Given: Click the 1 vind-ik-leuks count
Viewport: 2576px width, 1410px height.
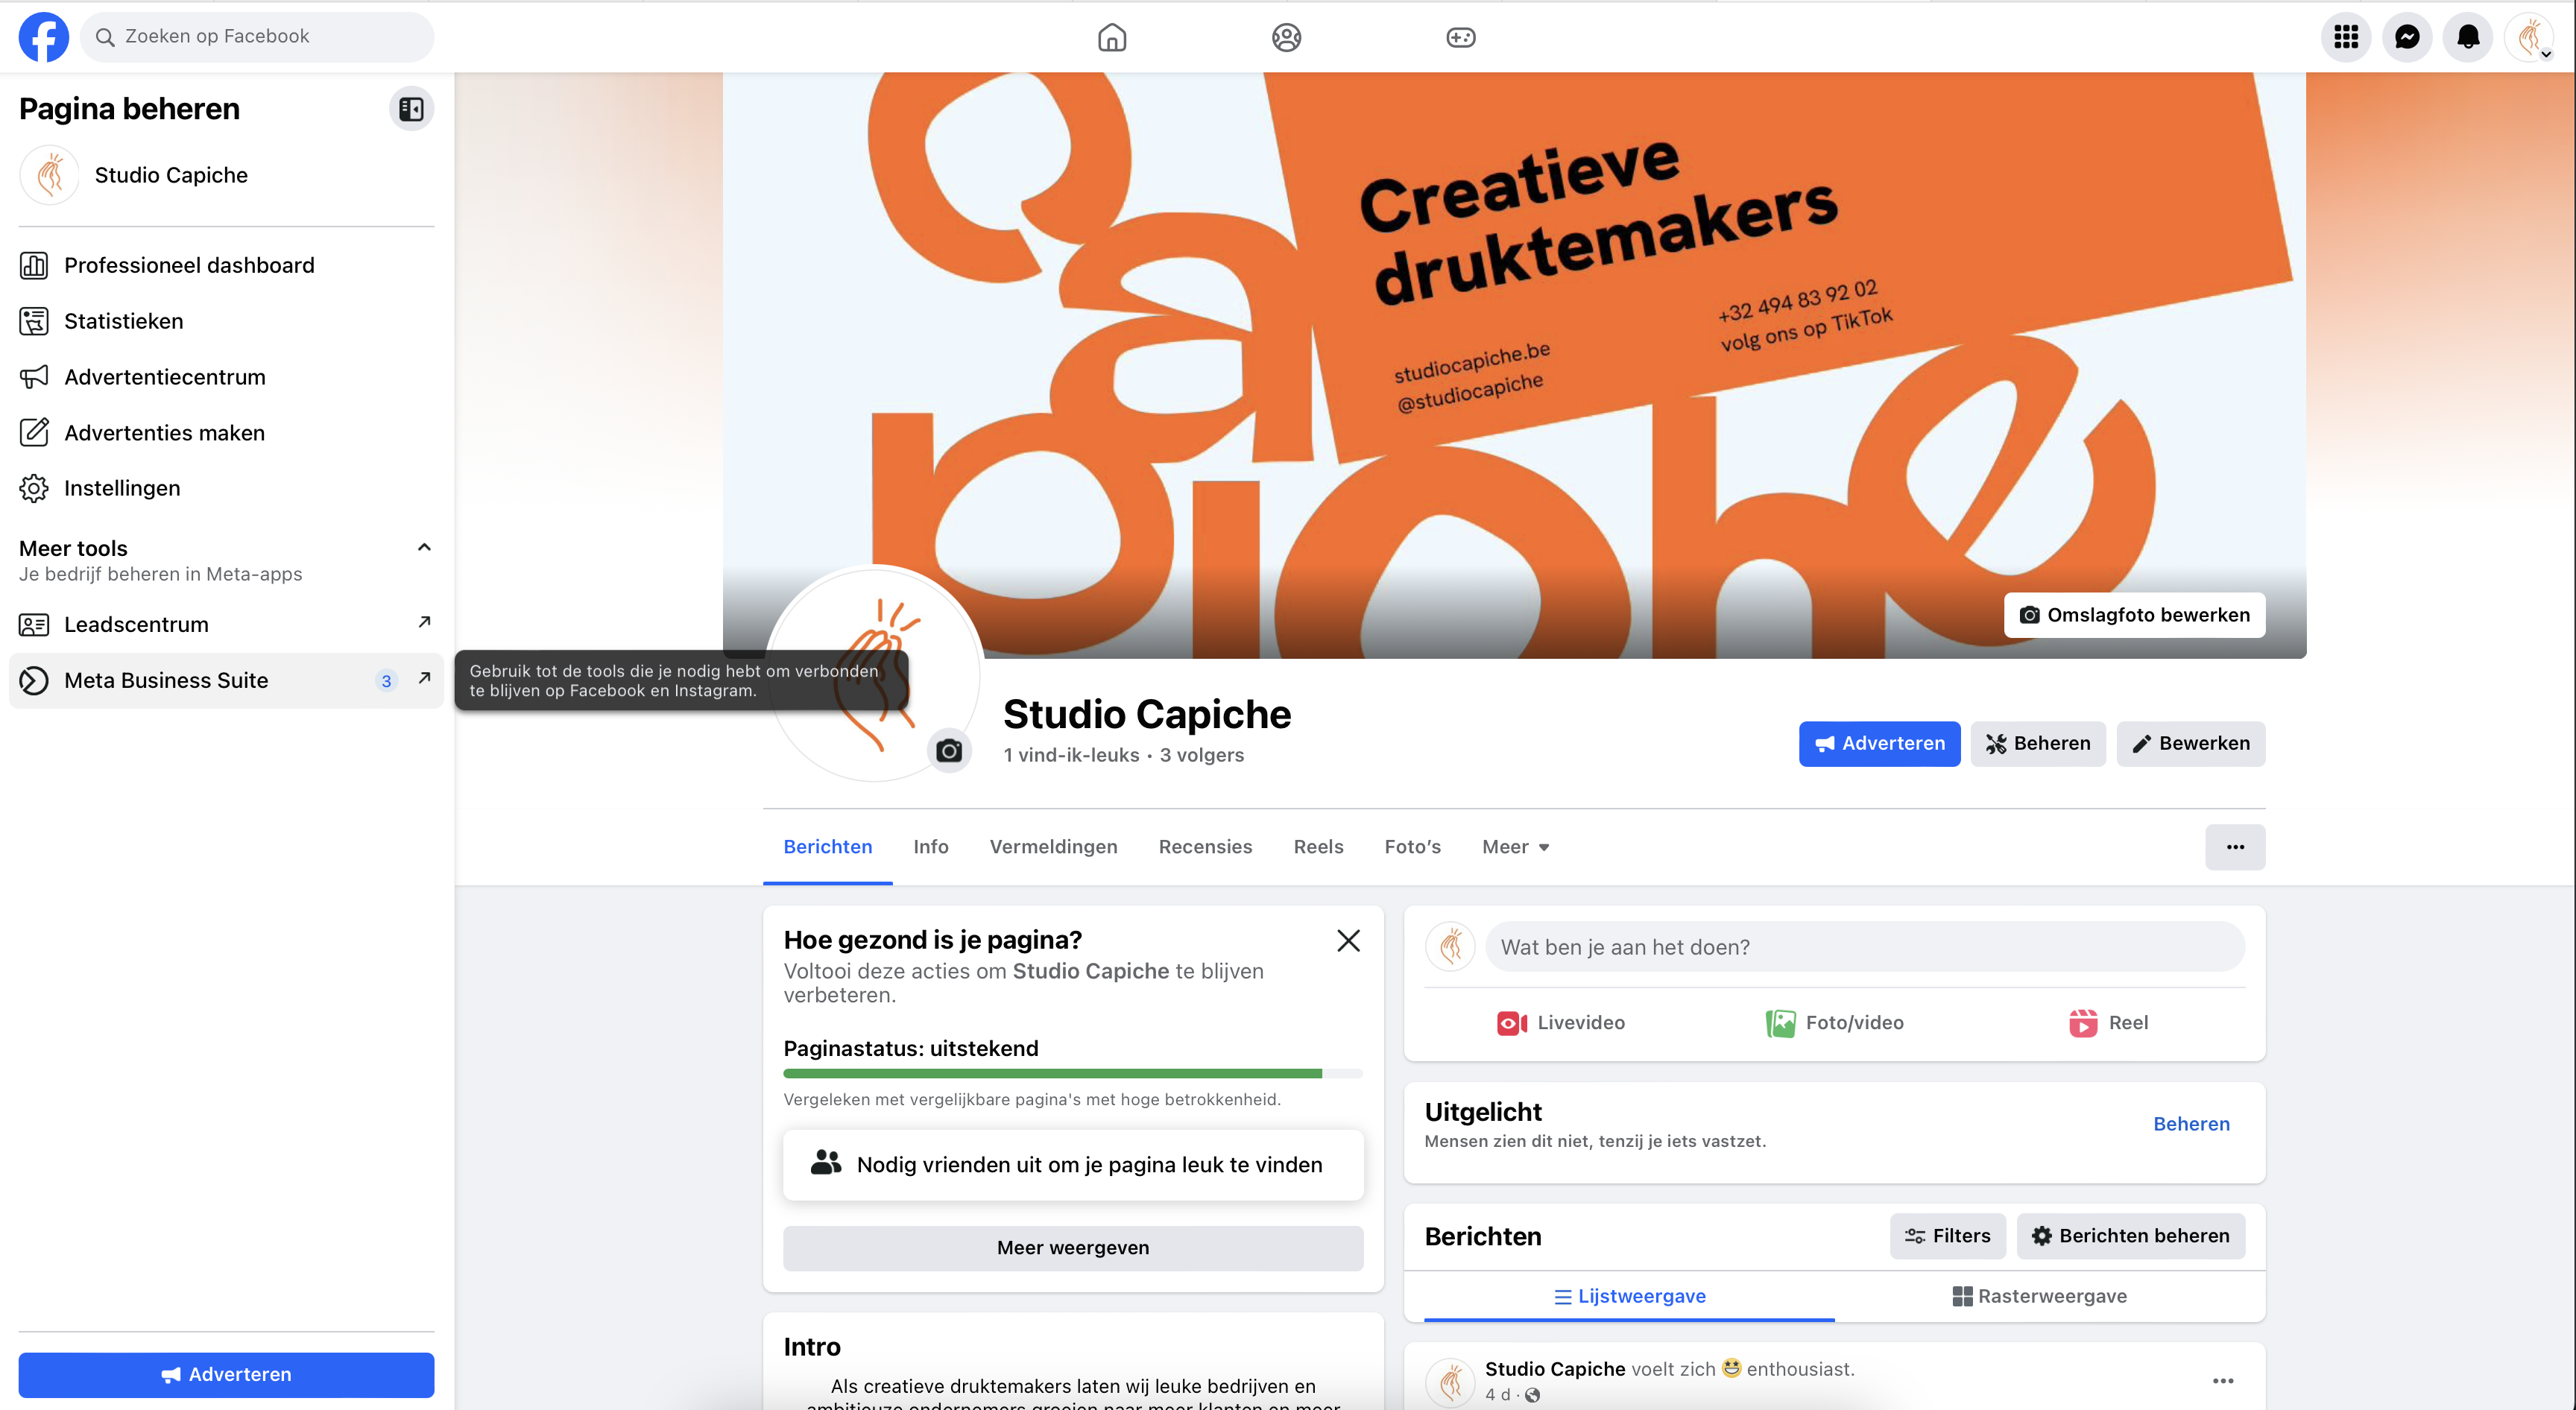Looking at the screenshot, I should (1071, 755).
